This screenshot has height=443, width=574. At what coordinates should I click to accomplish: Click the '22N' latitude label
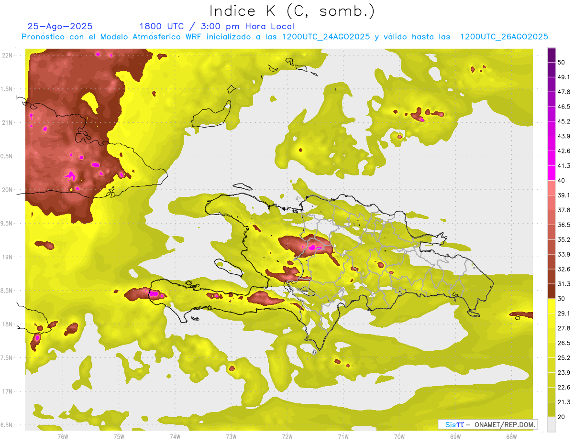coord(8,55)
